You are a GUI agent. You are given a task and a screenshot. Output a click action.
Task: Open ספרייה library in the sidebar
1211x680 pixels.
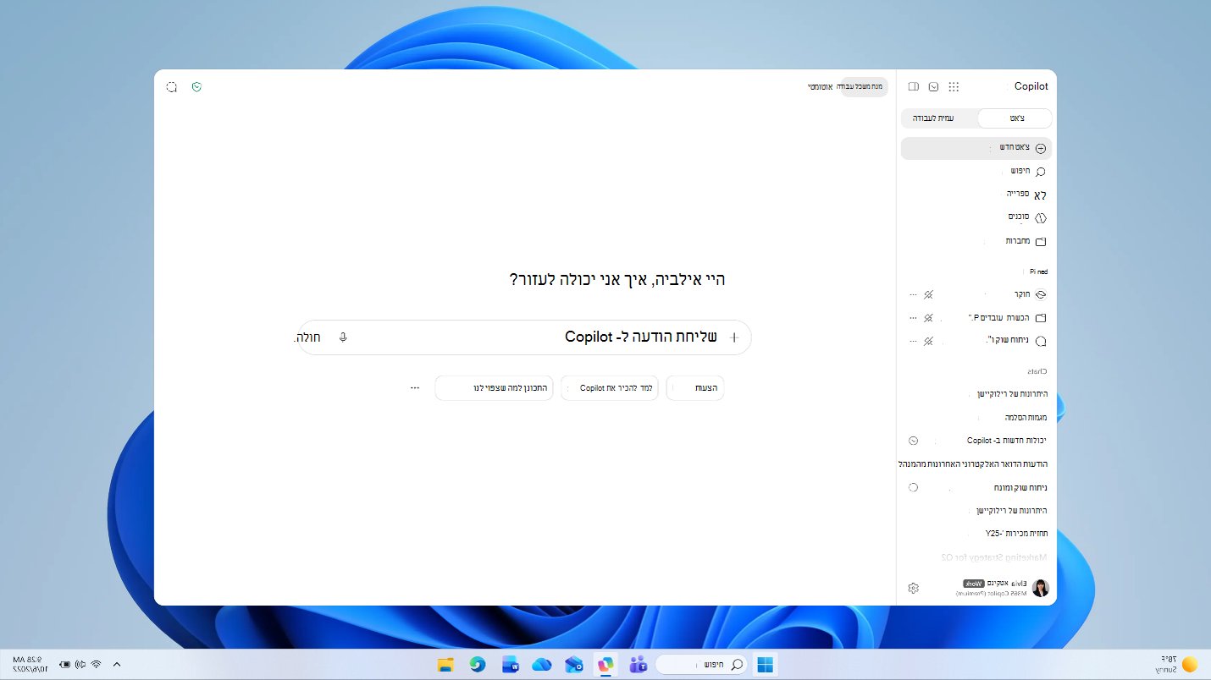(x=976, y=194)
